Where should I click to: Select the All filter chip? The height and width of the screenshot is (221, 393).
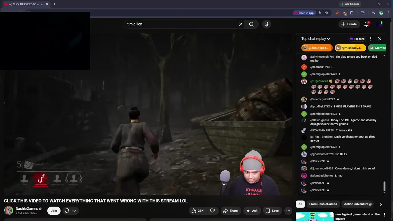coord(300,204)
